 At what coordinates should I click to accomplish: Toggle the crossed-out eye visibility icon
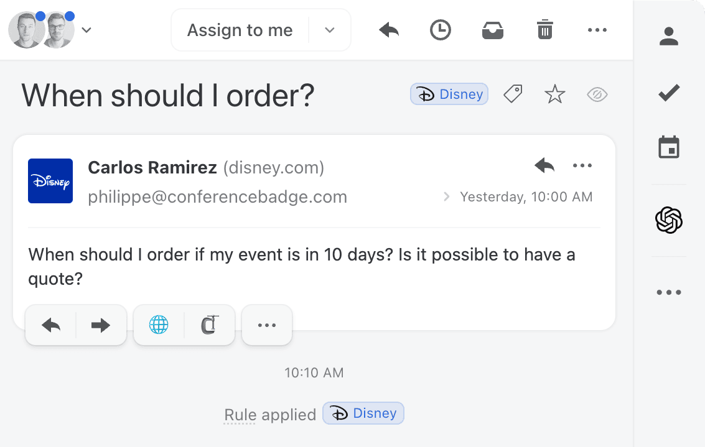597,94
